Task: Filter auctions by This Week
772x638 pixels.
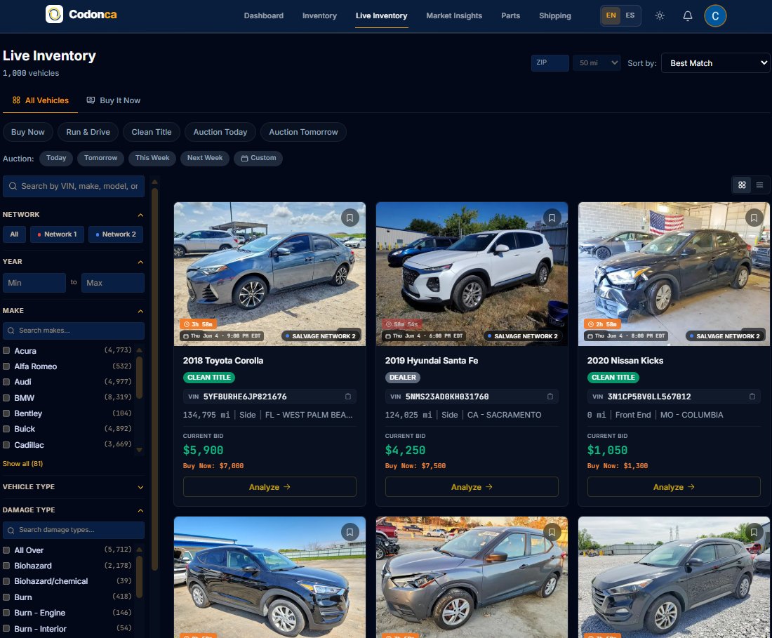Action: (x=152, y=158)
